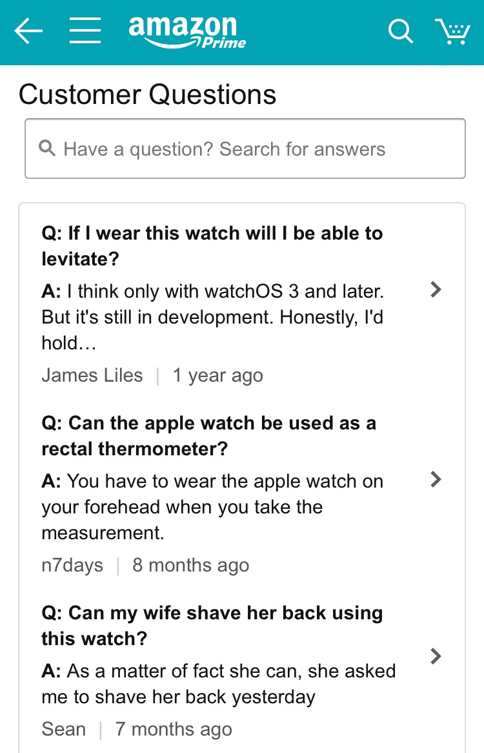Open question about being able to levitate

pyautogui.click(x=212, y=246)
